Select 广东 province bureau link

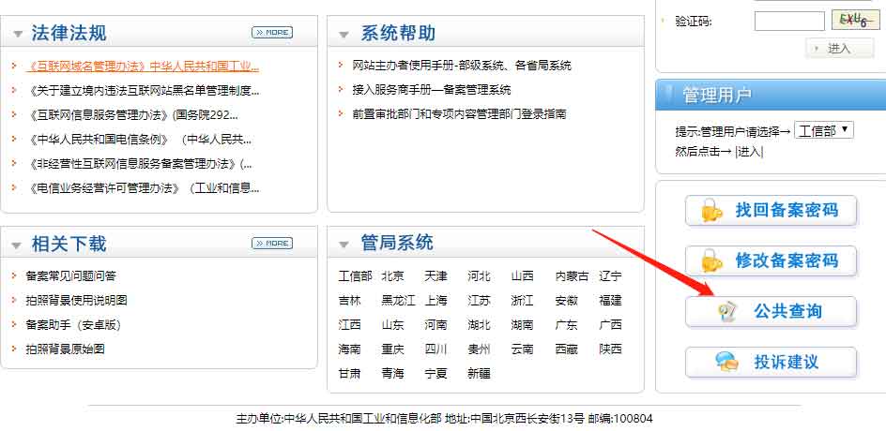pos(566,325)
